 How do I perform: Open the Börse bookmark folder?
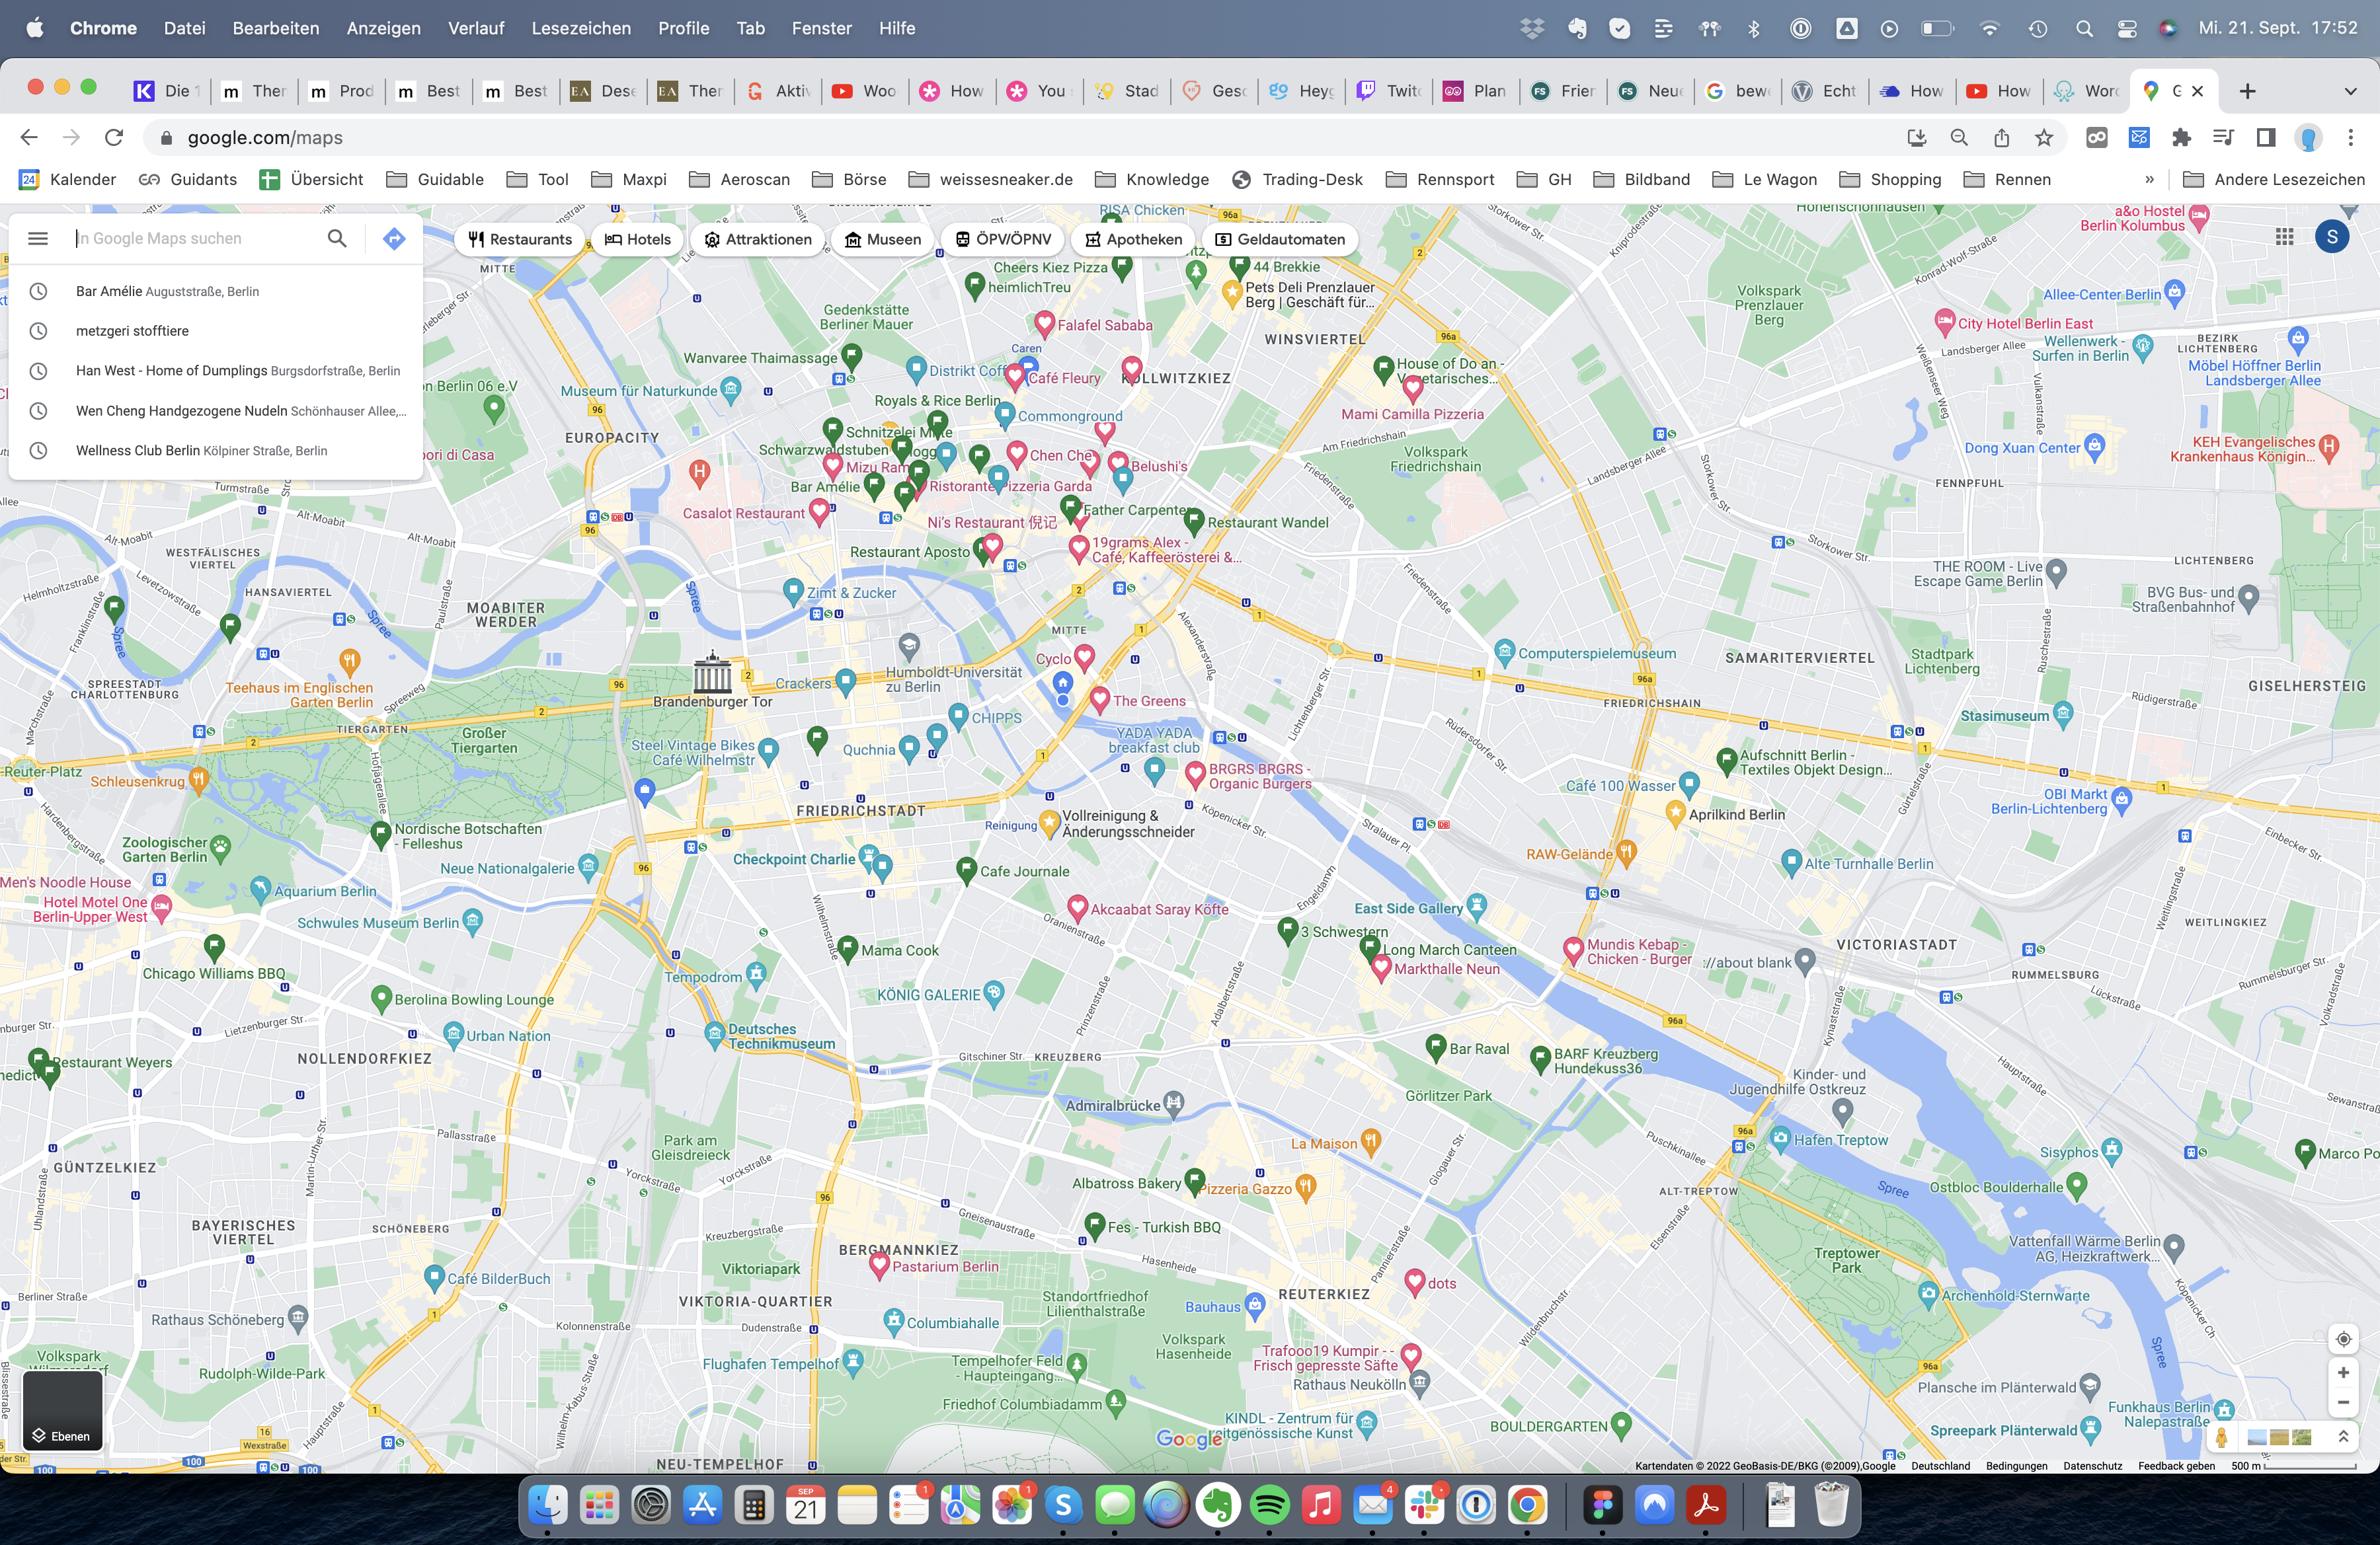click(849, 180)
